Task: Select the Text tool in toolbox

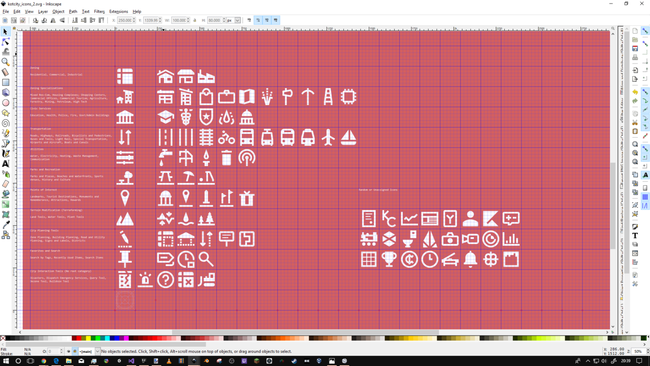Action: [x=6, y=164]
